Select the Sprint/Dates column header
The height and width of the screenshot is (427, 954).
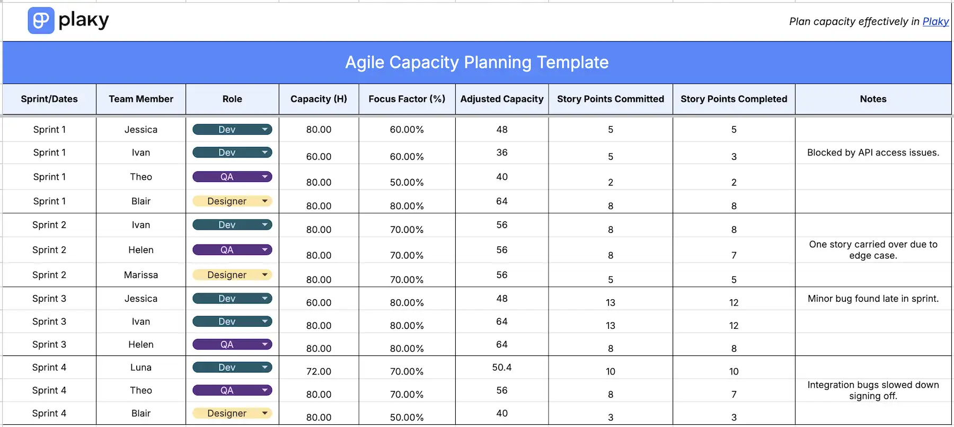tap(49, 99)
